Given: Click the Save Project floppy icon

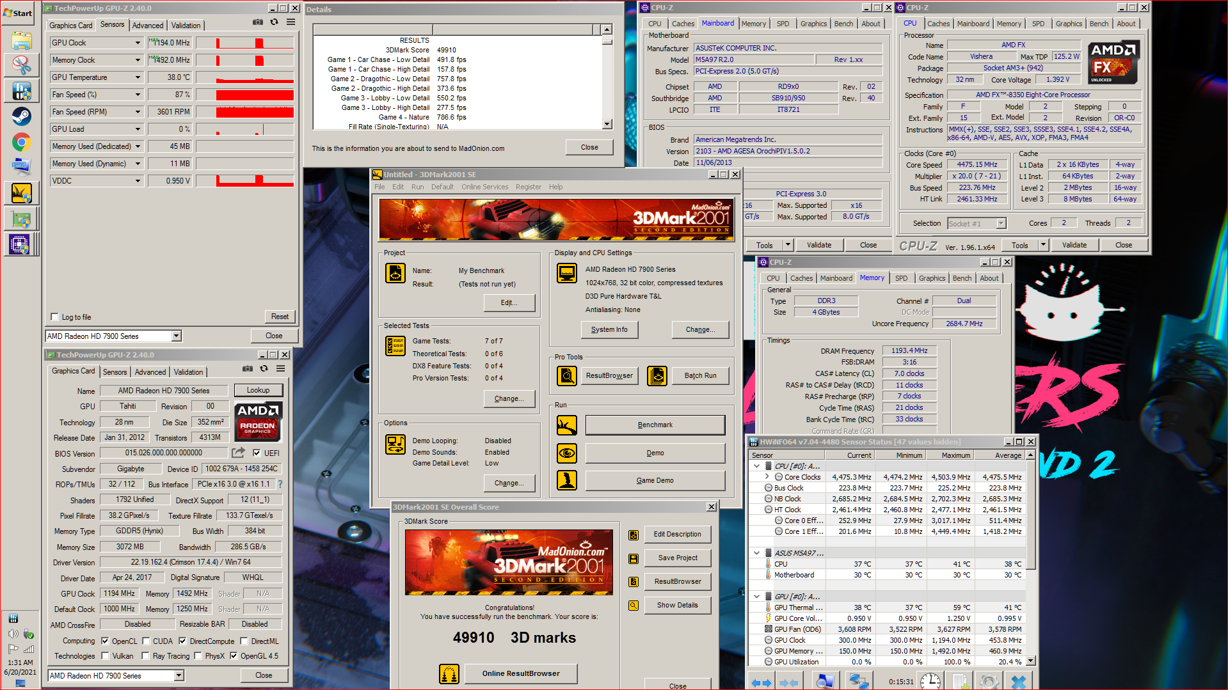Looking at the screenshot, I should 634,559.
